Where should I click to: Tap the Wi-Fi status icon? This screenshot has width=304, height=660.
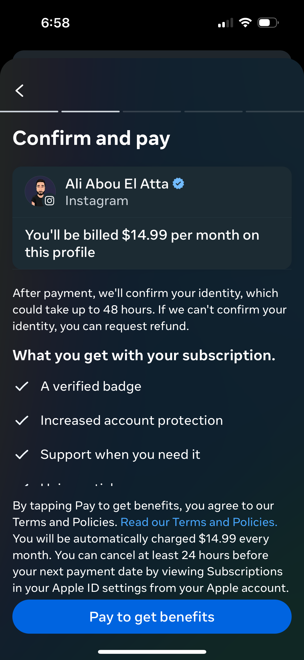245,23
